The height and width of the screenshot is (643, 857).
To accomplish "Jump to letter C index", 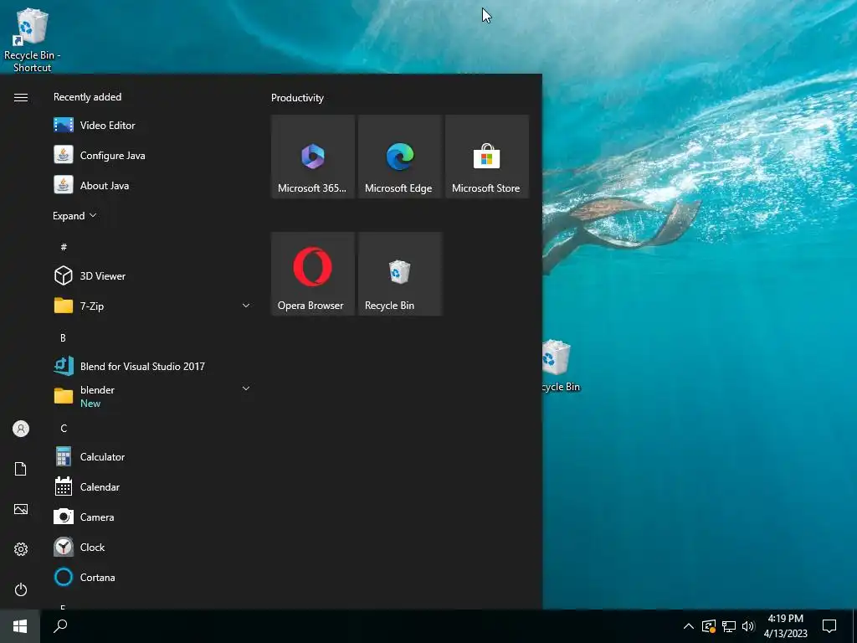I will [64, 428].
